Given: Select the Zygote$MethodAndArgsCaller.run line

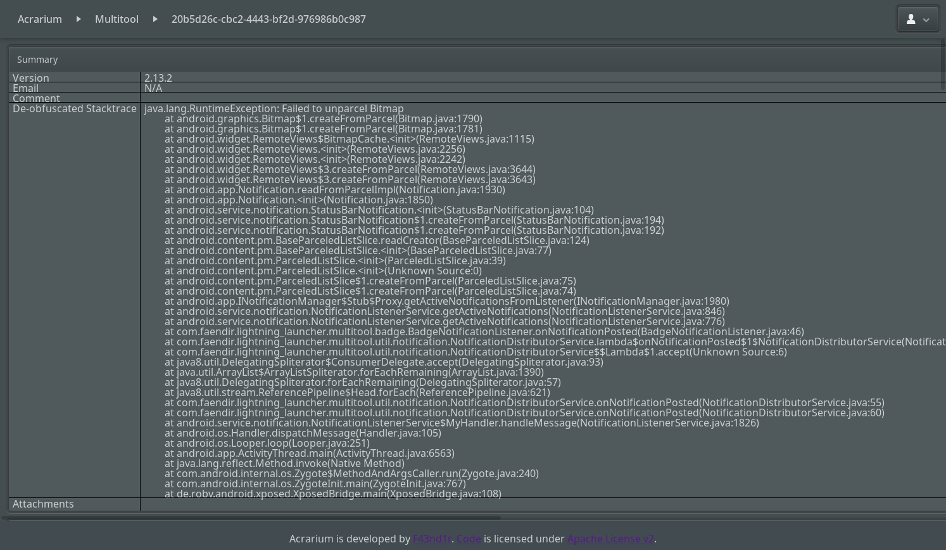Looking at the screenshot, I should pyautogui.click(x=351, y=473).
